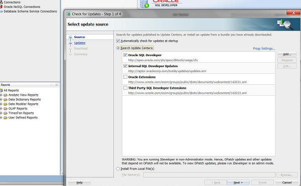Click the Analytic View Reports folder icon
The width and height of the screenshot is (301, 186).
[x=6, y=95]
